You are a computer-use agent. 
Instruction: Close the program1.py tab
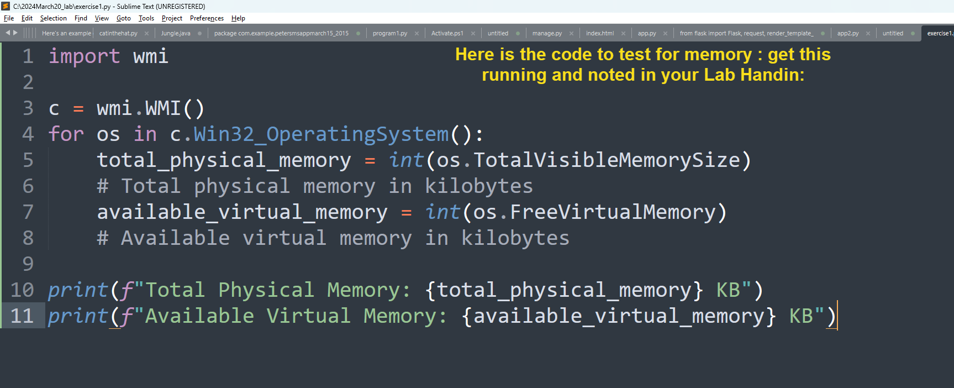pyautogui.click(x=417, y=33)
